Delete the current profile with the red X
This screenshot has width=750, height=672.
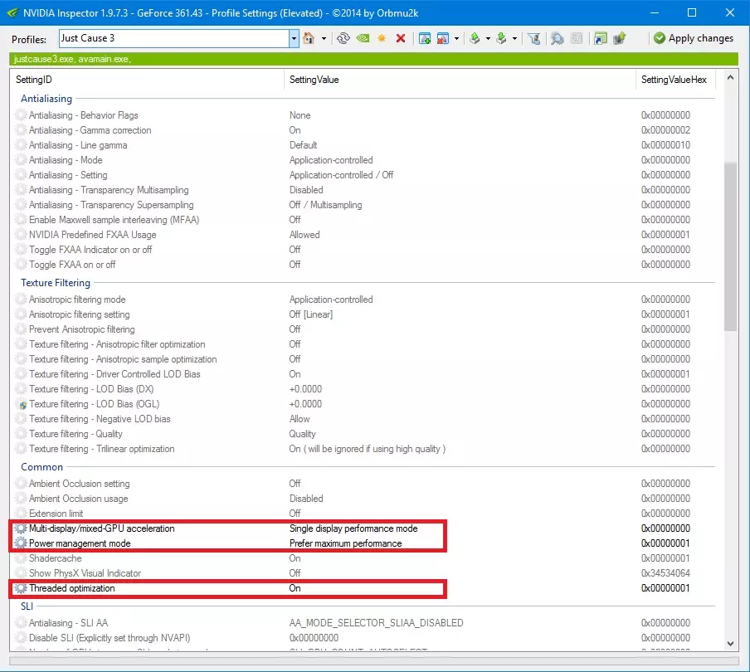(x=401, y=38)
